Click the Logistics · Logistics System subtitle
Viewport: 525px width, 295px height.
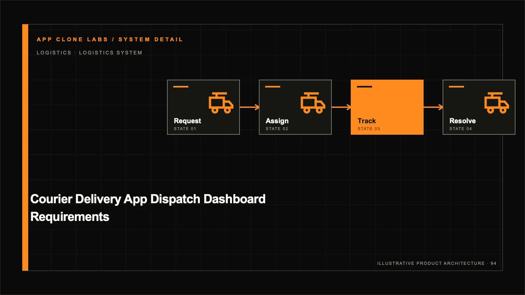(x=89, y=52)
